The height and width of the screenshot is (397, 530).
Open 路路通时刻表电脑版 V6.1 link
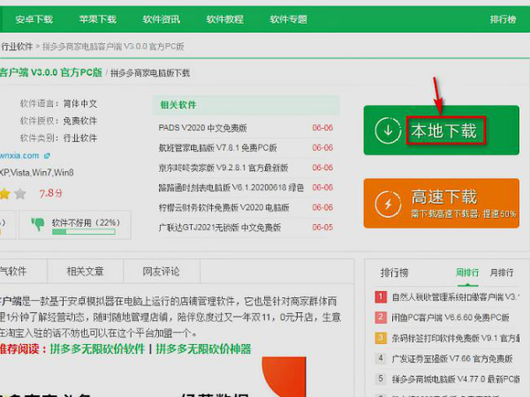(x=231, y=187)
